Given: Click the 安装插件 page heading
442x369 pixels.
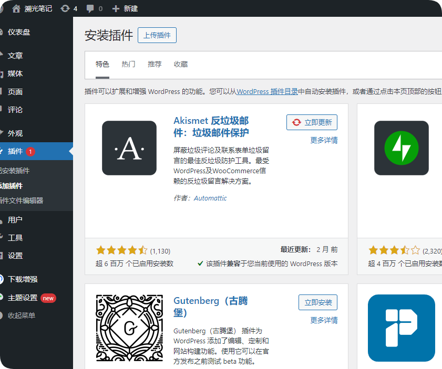Looking at the screenshot, I should coord(109,36).
